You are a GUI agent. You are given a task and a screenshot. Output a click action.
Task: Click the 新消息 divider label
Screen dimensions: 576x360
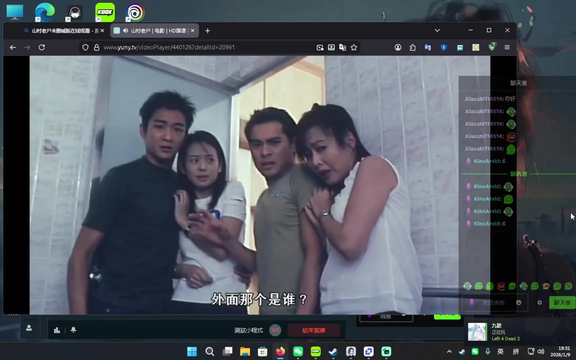pyautogui.click(x=518, y=174)
